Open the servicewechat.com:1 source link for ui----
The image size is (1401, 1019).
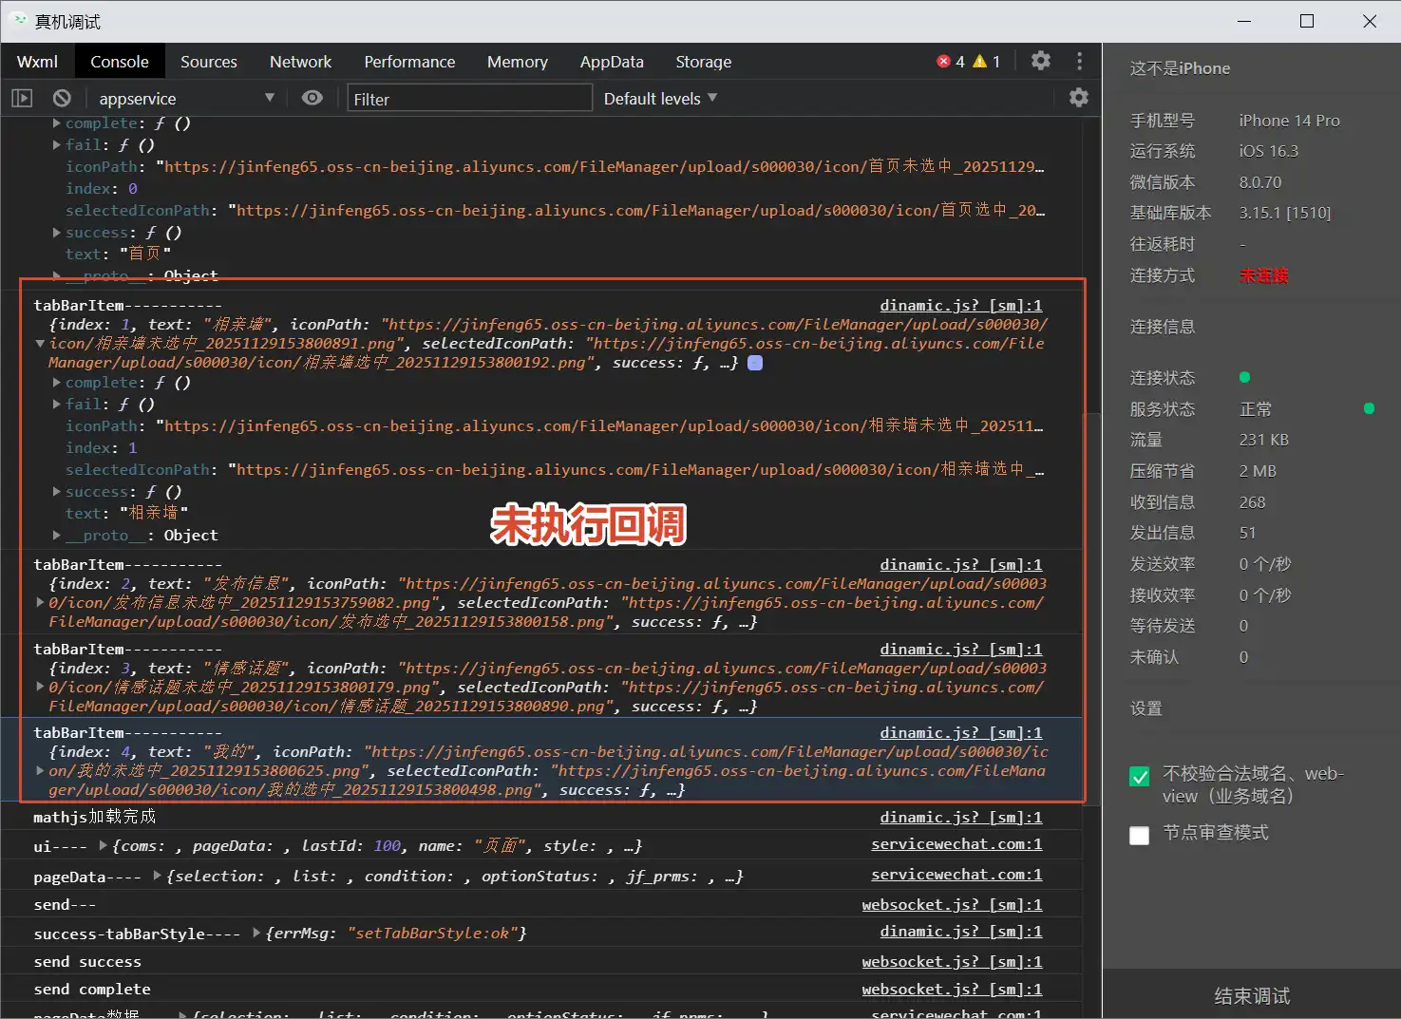[x=956, y=844]
